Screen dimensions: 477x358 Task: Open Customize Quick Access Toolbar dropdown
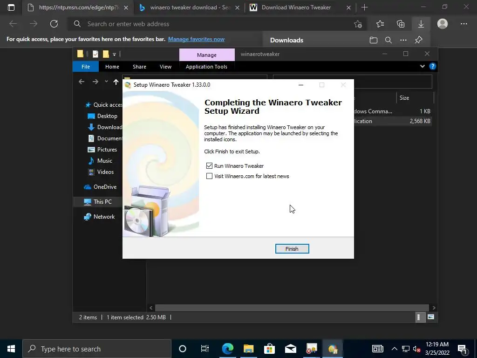[115, 54]
